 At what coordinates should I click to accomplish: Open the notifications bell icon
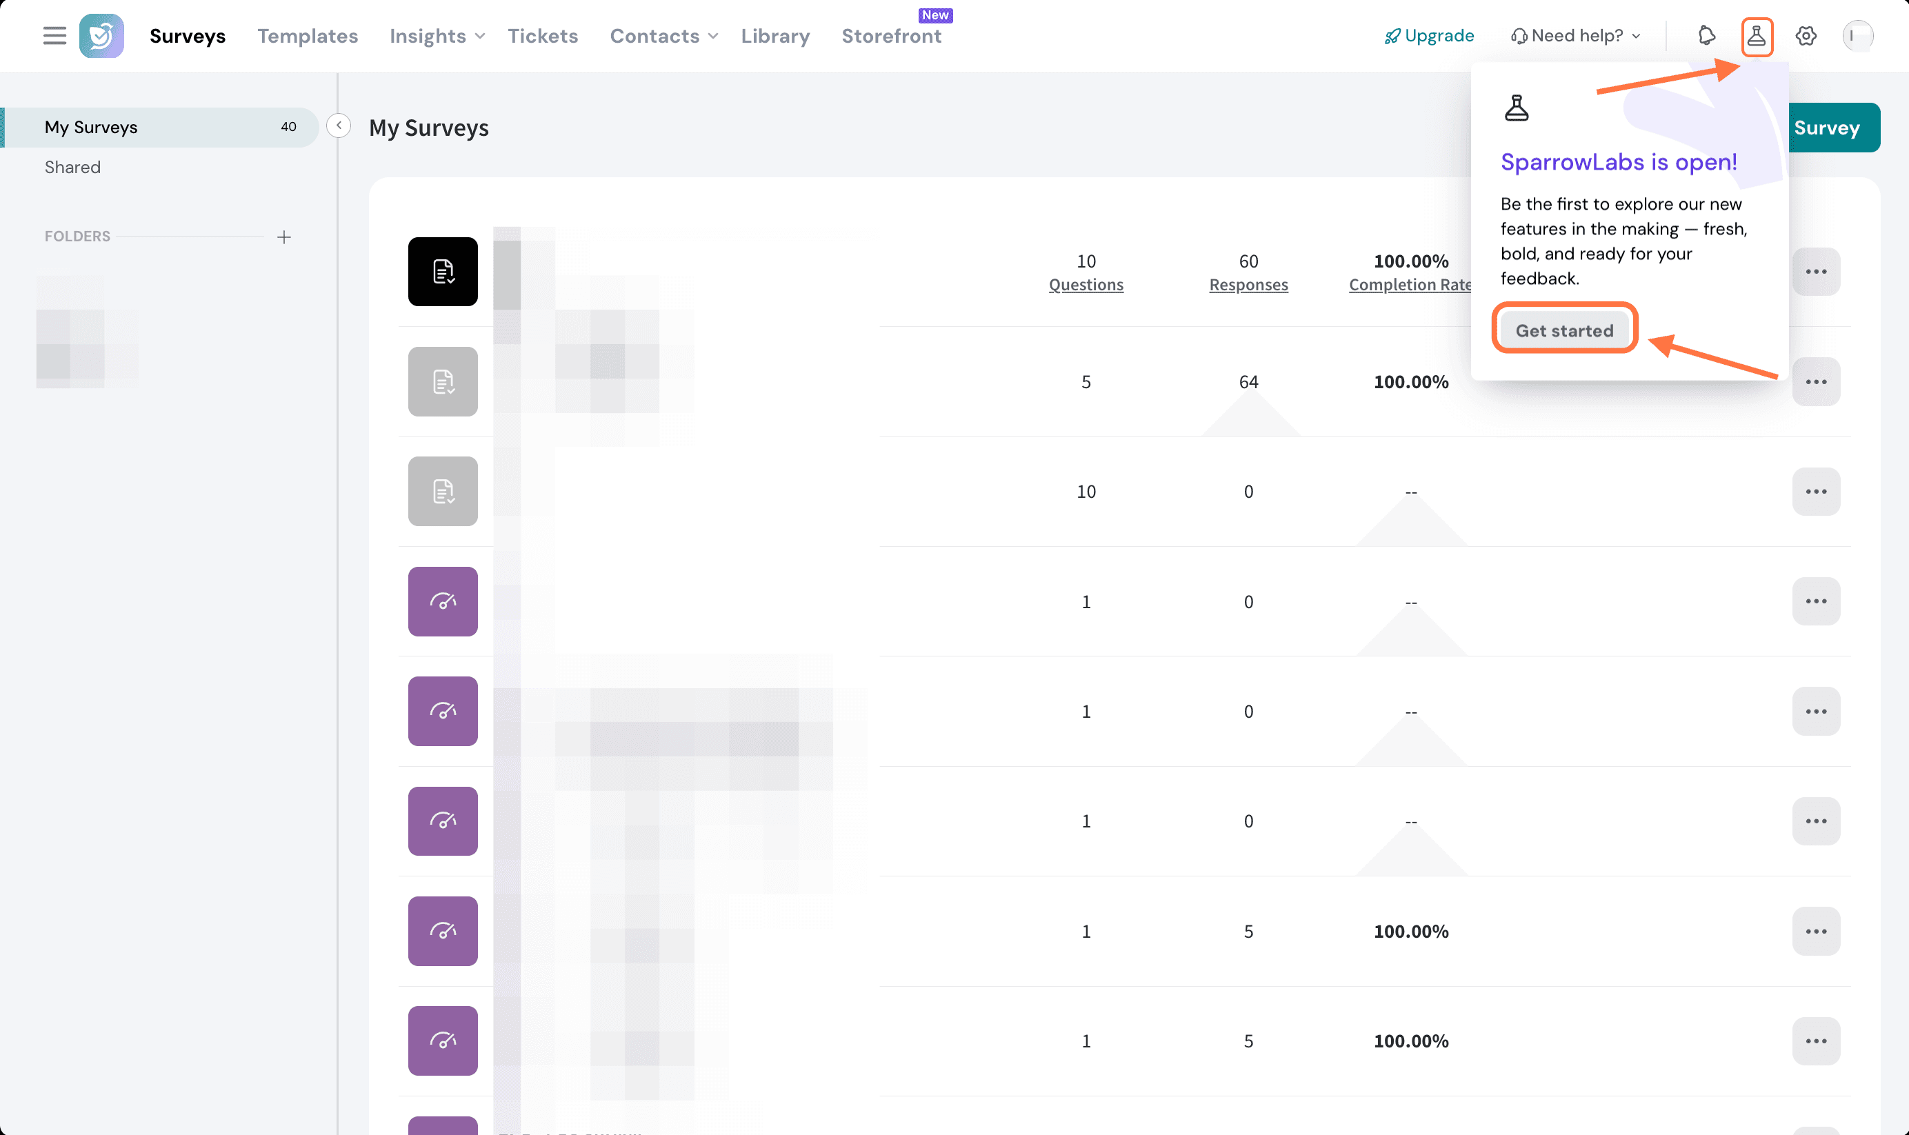(1706, 36)
